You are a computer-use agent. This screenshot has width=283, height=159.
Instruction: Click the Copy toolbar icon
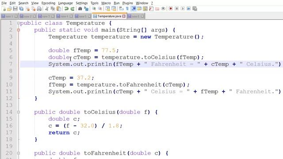(x=53, y=9)
